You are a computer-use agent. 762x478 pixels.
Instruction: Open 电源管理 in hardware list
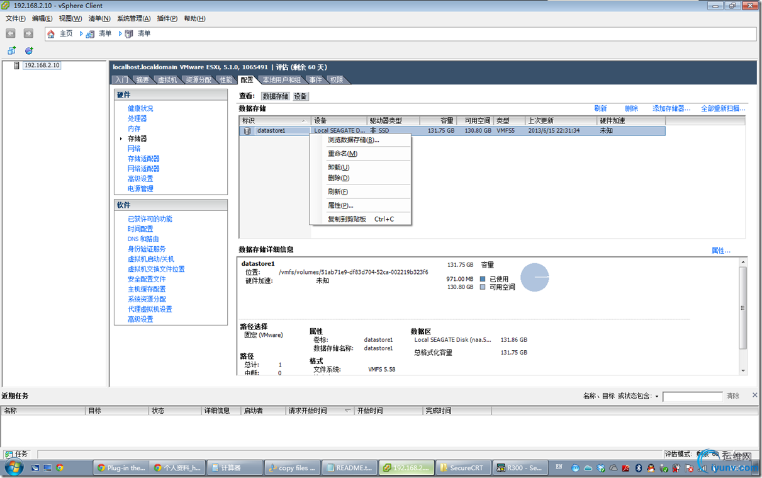pyautogui.click(x=140, y=189)
